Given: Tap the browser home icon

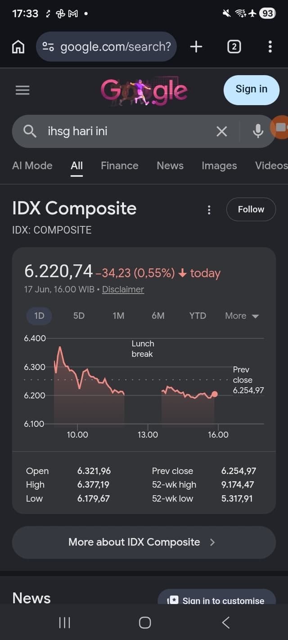Looking at the screenshot, I should (18, 47).
